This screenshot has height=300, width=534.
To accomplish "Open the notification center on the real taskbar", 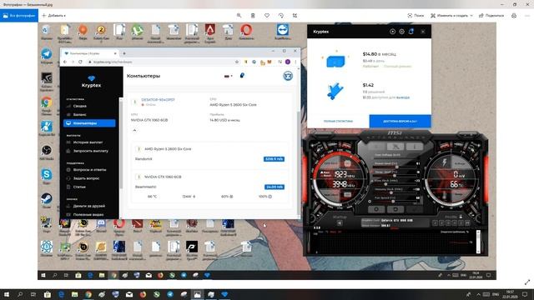I will (525, 294).
